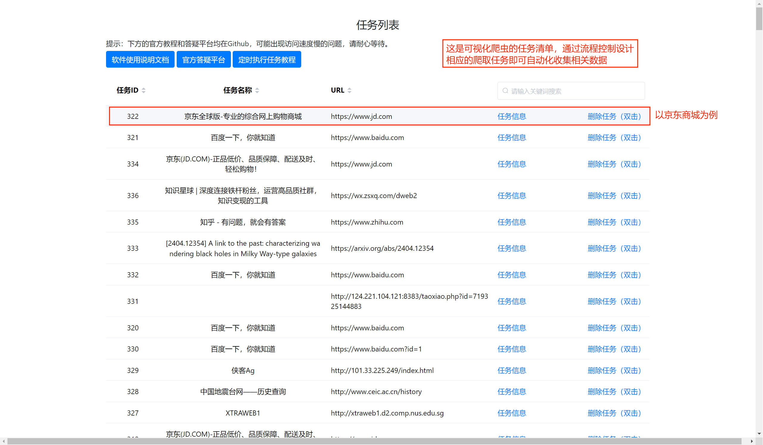Click the vertical scrollbar down arrow

point(759,434)
